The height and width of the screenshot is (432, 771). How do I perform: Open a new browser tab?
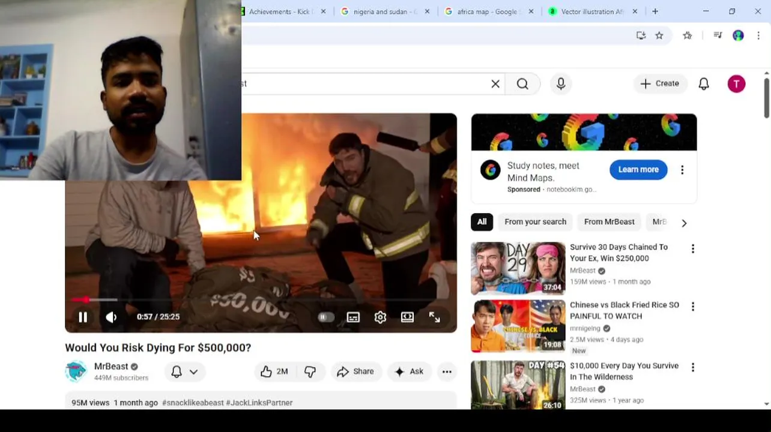click(655, 11)
